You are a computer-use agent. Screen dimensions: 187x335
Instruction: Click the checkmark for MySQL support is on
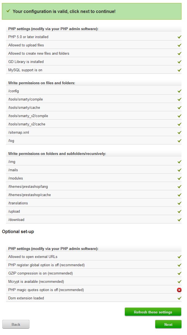[180, 70]
